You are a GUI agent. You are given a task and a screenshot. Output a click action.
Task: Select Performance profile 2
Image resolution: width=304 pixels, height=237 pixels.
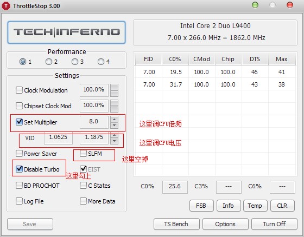point(49,62)
